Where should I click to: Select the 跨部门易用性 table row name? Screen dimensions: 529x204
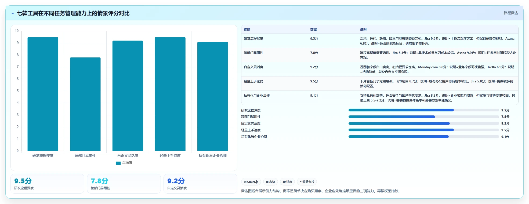[253, 53]
